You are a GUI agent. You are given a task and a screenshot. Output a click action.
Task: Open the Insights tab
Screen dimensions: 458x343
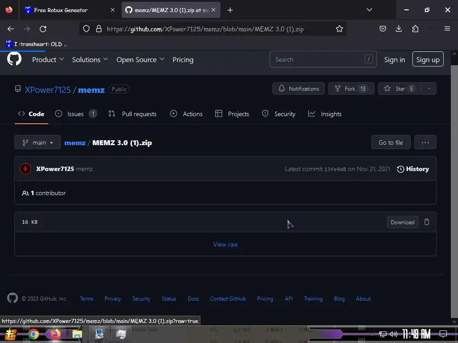click(325, 114)
